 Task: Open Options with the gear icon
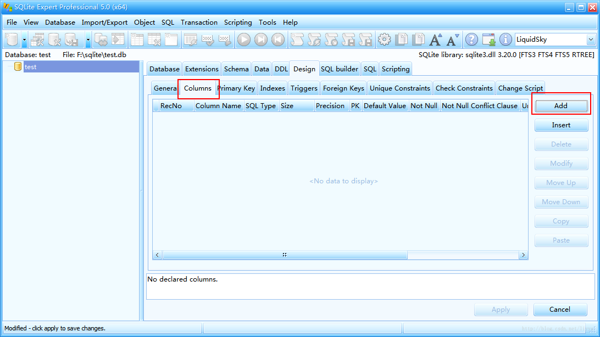click(x=384, y=40)
